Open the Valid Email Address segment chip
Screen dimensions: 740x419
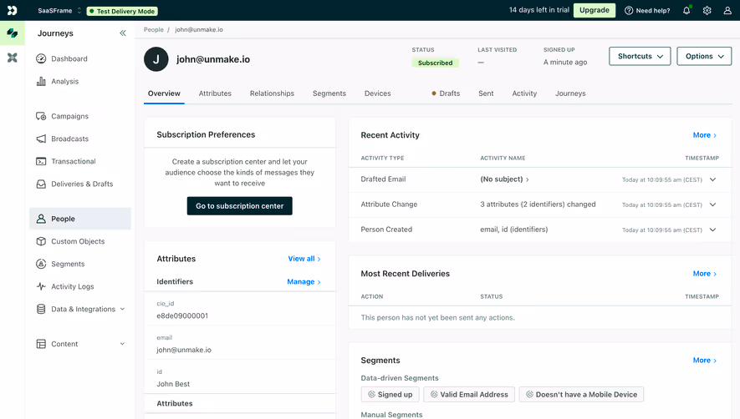468,395
